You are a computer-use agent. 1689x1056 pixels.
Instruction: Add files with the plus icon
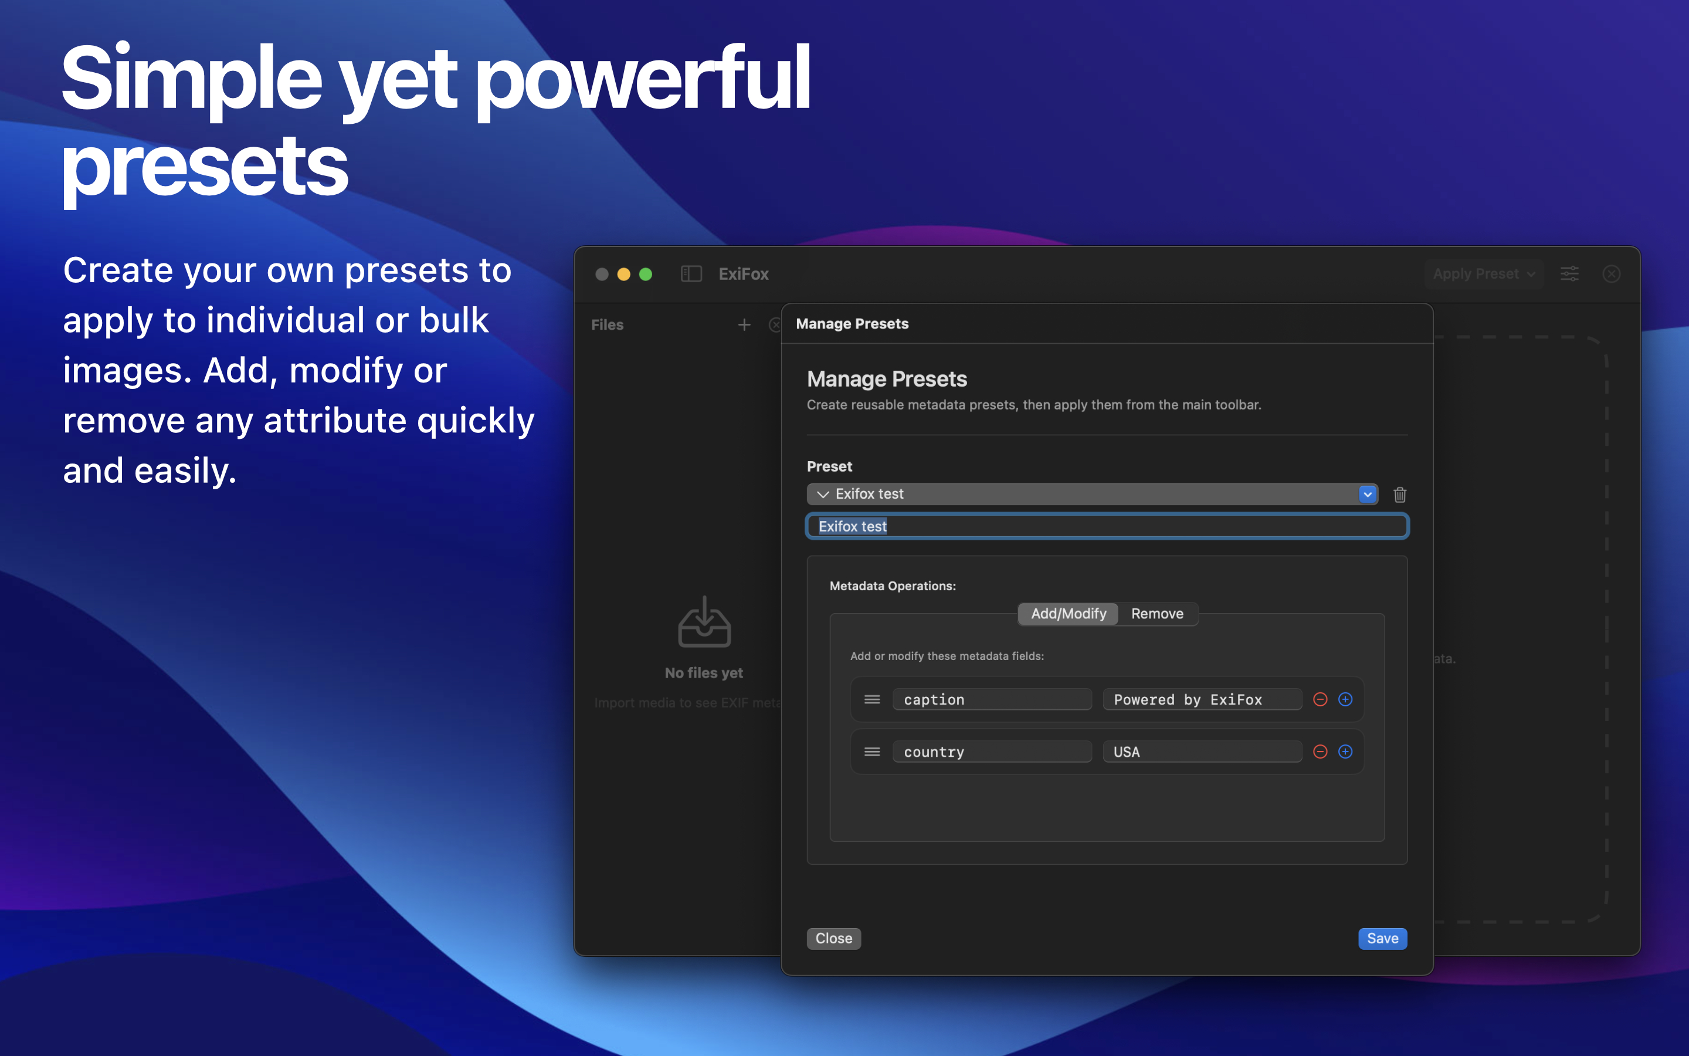pos(744,325)
